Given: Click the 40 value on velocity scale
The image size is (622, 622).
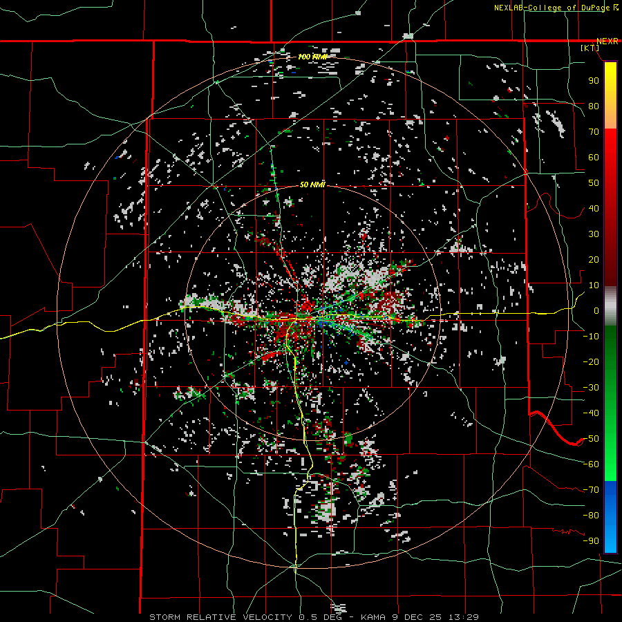Looking at the screenshot, I should tap(594, 209).
